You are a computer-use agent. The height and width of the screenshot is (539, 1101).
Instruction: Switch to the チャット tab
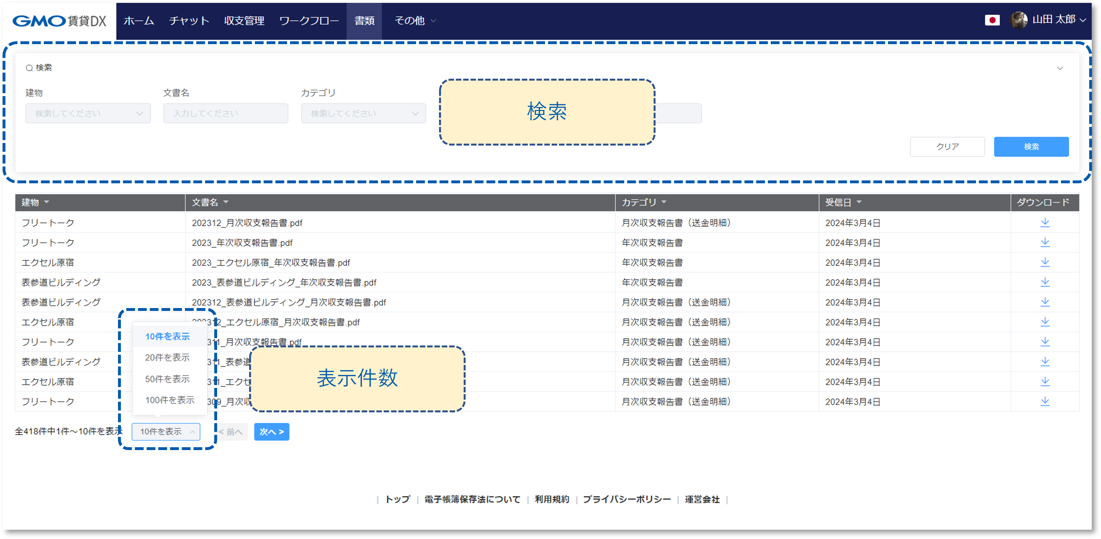pos(189,20)
